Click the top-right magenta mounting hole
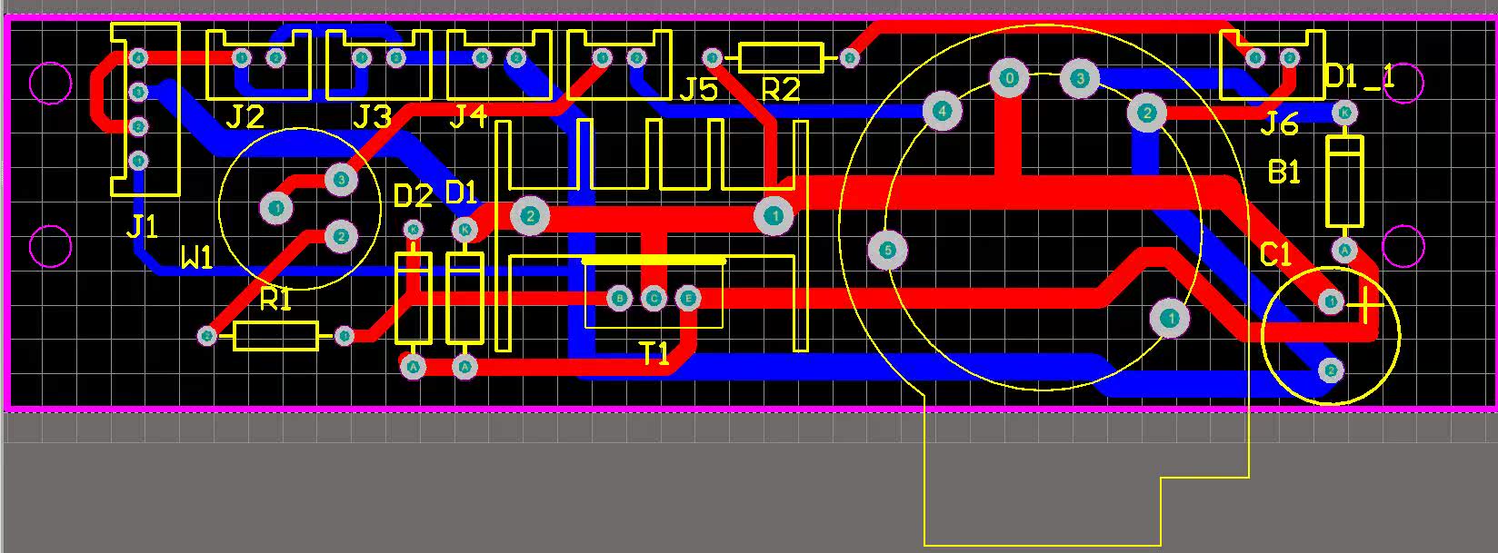 coord(1403,84)
